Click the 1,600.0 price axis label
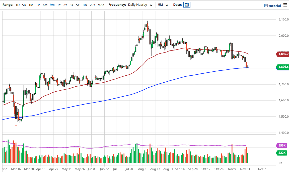Screen dimensions: 289x172 point(284,100)
